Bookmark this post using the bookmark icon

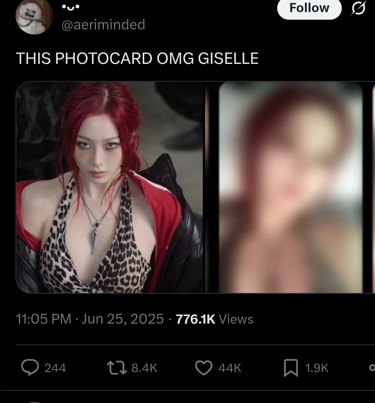(x=291, y=368)
